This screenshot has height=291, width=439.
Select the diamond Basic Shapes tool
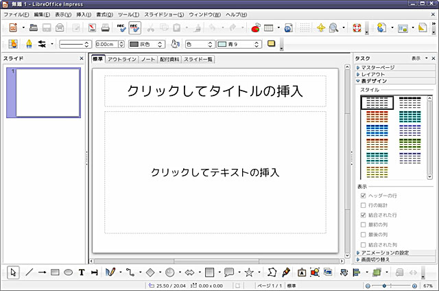pyautogui.click(x=150, y=272)
